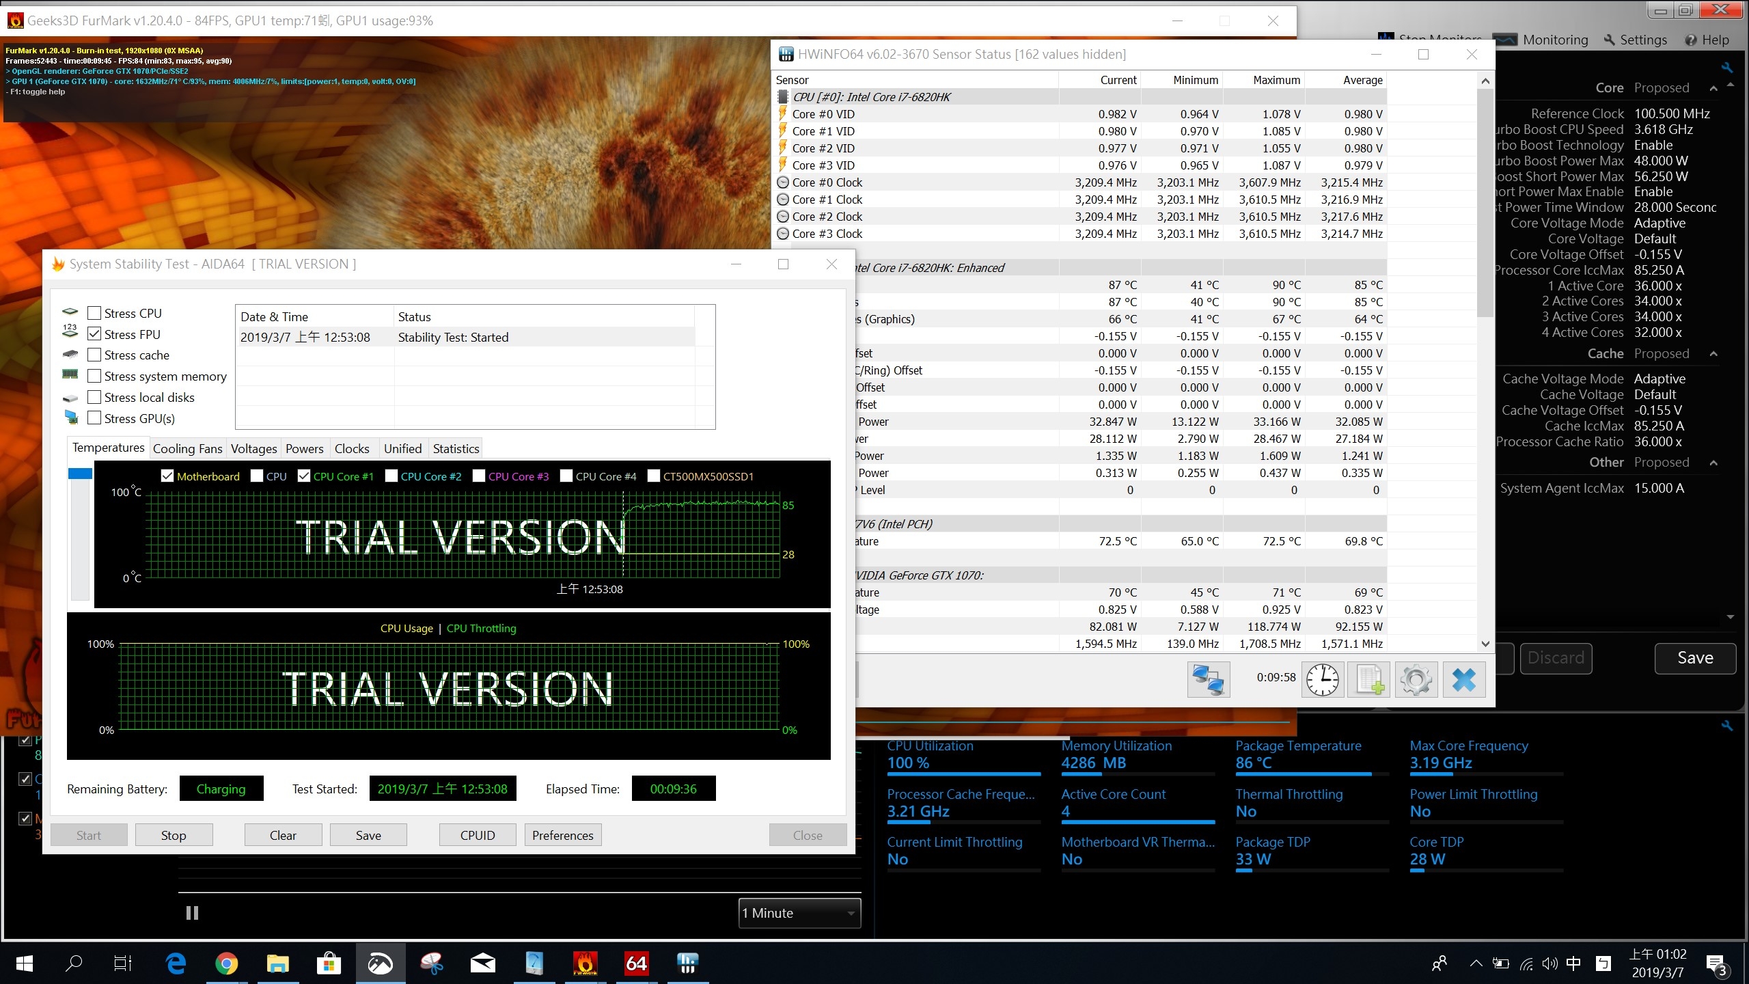Launch Microsoft Edge from taskbar
1749x984 pixels.
(x=176, y=963)
